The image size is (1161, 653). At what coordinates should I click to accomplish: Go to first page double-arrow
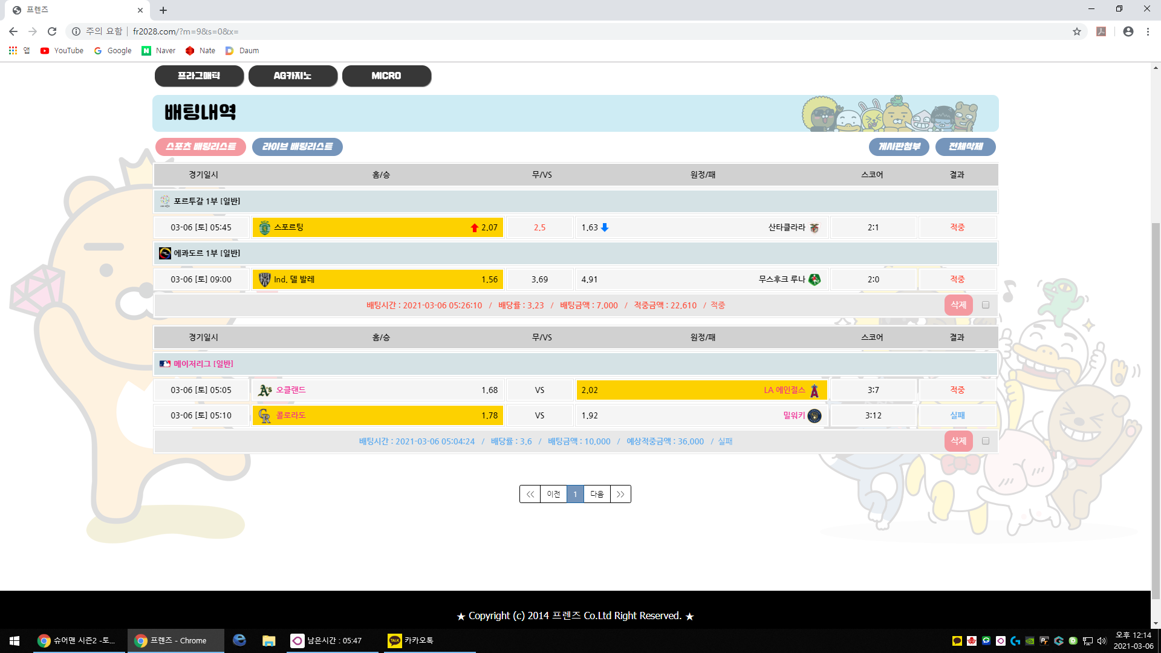(x=530, y=494)
